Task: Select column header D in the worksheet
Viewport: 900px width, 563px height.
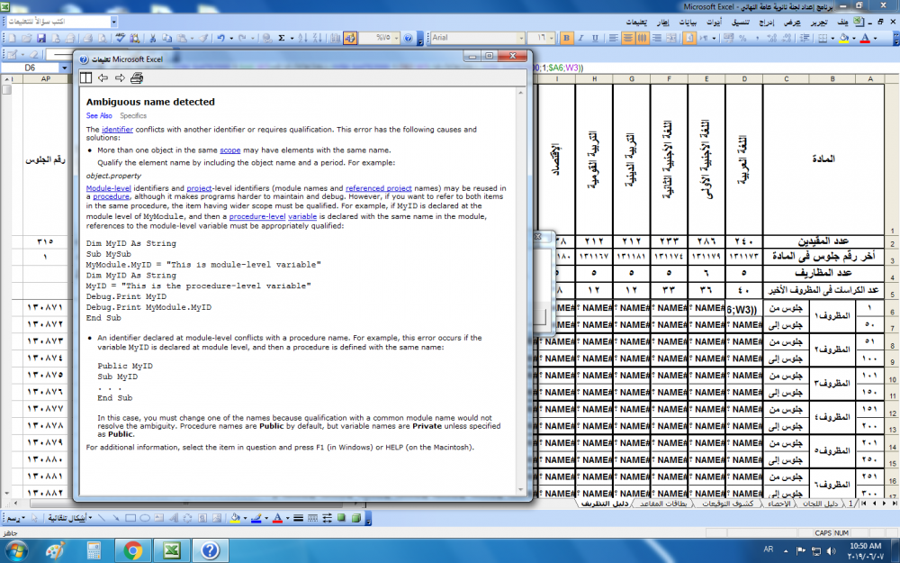Action: coord(744,79)
